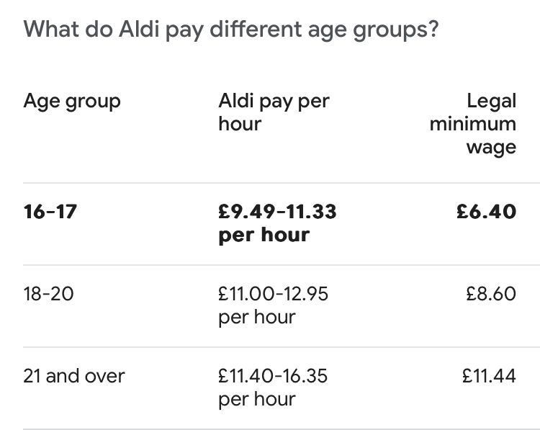Click "per hour" text in the 18-20 row
Screen dimensions: 540x430
(257, 318)
